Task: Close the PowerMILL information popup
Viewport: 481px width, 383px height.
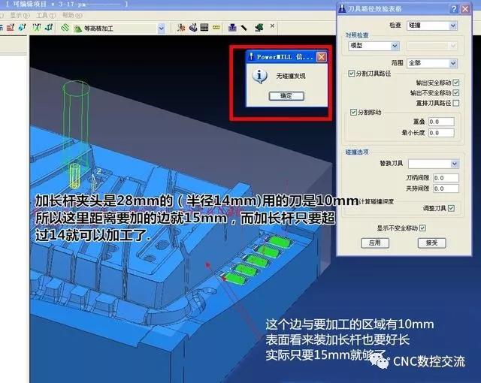Action: pos(322,57)
